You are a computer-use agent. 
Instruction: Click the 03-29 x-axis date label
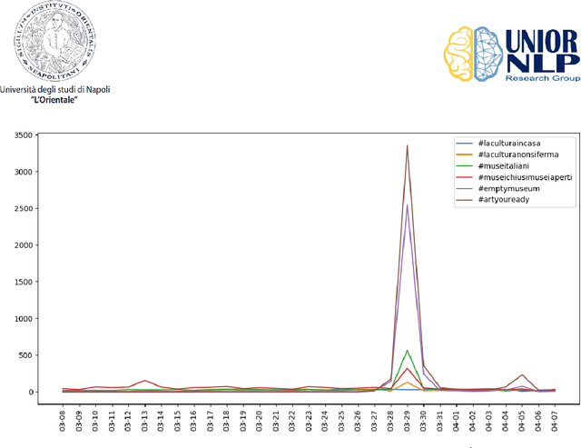pos(408,423)
